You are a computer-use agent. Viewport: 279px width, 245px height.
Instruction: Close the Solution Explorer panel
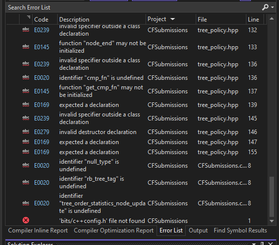(x=270, y=243)
